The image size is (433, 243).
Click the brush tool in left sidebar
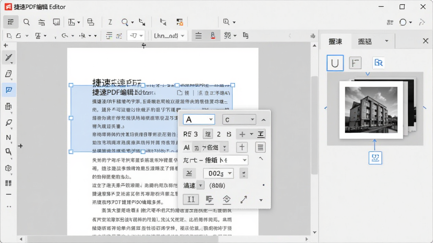click(x=8, y=122)
